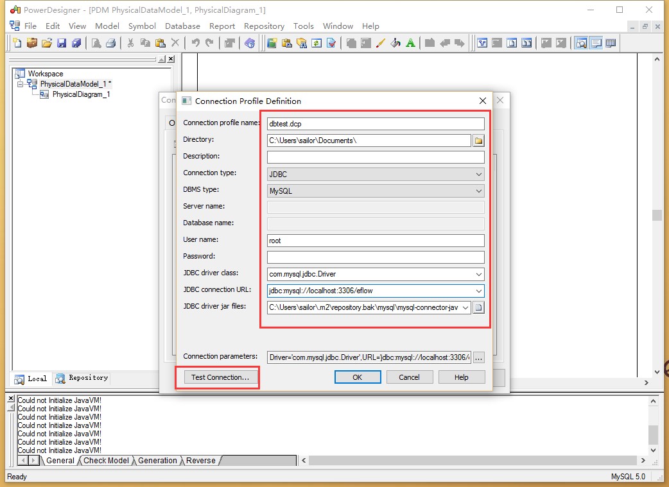Click the Result List grid toolbar icon
This screenshot has height=487, width=669.
611,42
